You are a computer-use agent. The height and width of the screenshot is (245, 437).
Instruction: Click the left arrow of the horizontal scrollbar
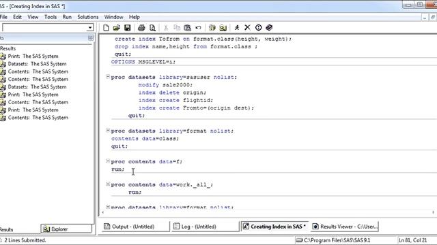coord(103,212)
